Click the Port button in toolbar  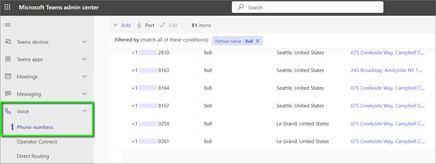(x=146, y=25)
